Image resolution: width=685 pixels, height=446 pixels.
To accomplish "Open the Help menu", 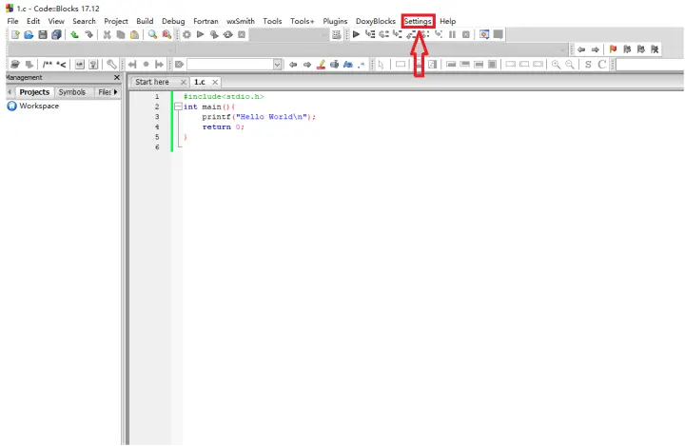I will 448,21.
